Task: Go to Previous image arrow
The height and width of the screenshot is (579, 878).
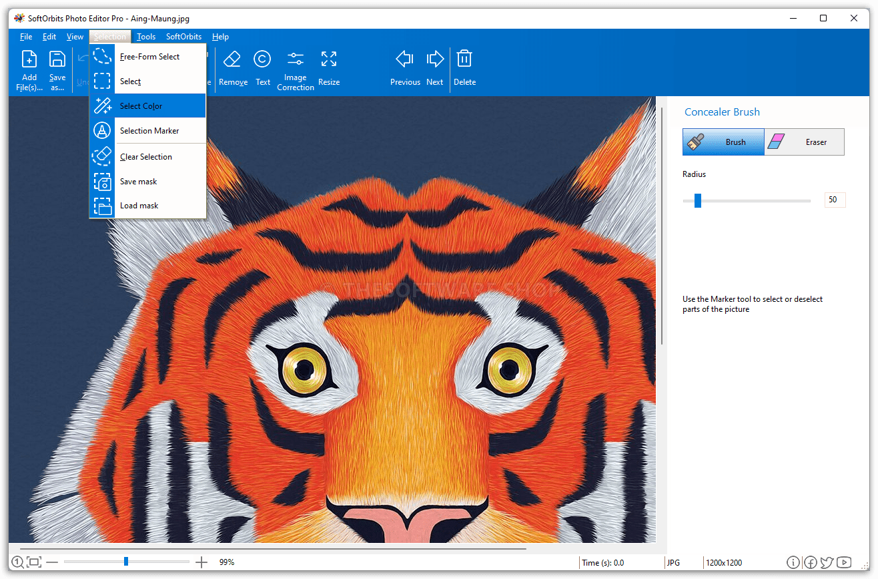Action: coord(405,59)
